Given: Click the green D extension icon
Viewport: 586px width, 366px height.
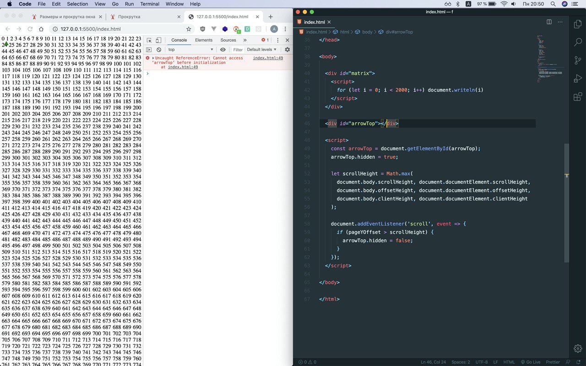Looking at the screenshot, I should pyautogui.click(x=247, y=29).
